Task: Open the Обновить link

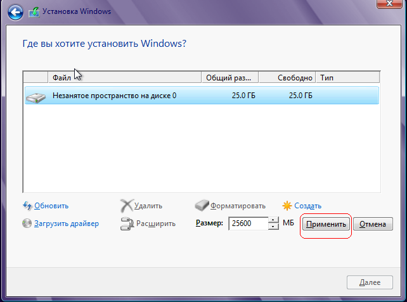Action: tap(51, 206)
